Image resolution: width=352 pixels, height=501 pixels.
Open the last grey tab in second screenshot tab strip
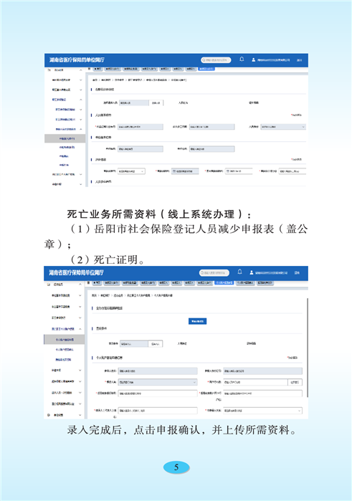click(x=265, y=283)
